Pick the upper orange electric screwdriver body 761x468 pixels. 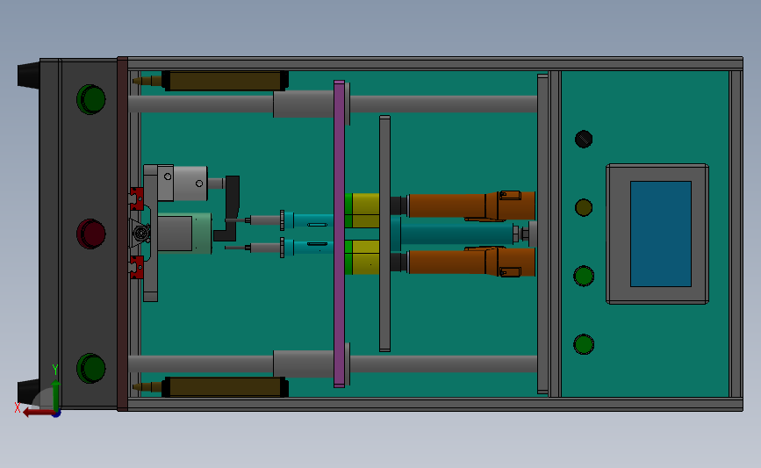pyautogui.click(x=470, y=205)
